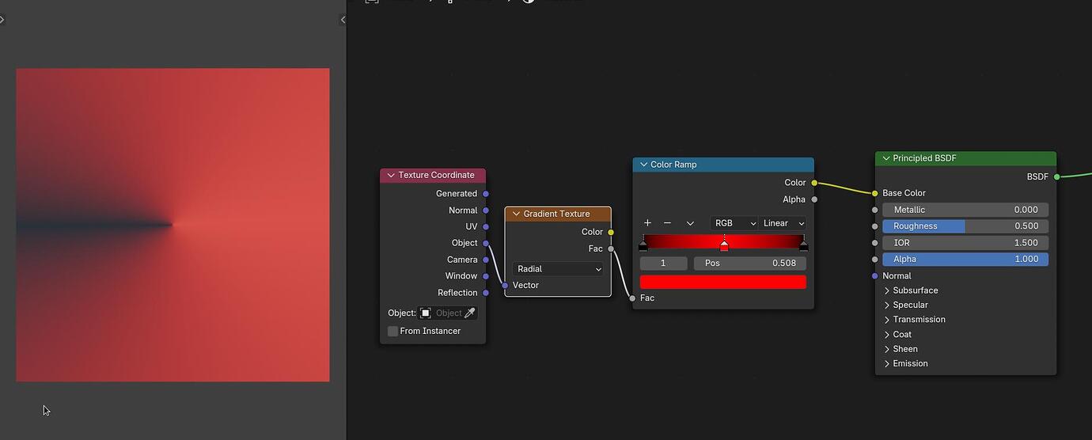Click the Gradient Texture Fac output socket
This screenshot has height=440, width=1092.
click(611, 248)
